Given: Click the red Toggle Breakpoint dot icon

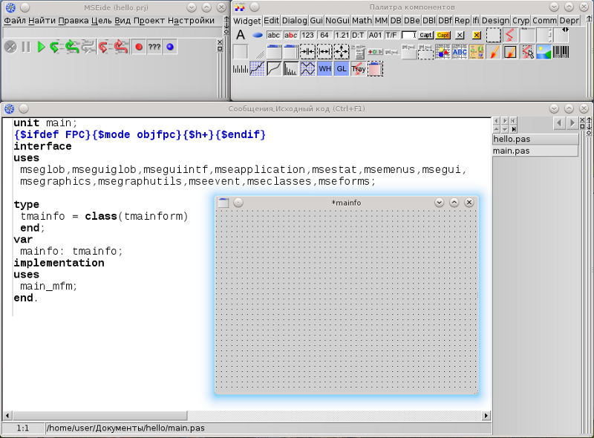Looking at the screenshot, I should point(138,47).
